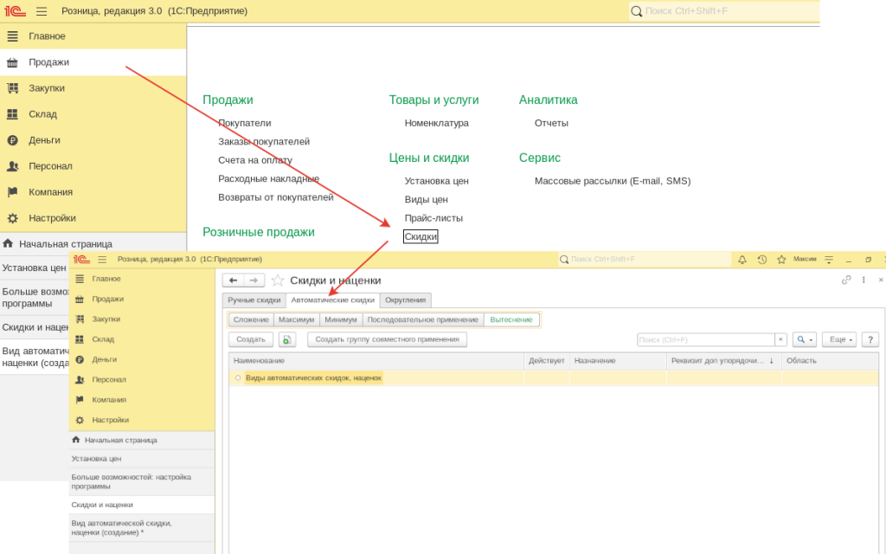The width and height of the screenshot is (886, 554).
Task: Open help with the question mark button
Action: click(x=870, y=339)
